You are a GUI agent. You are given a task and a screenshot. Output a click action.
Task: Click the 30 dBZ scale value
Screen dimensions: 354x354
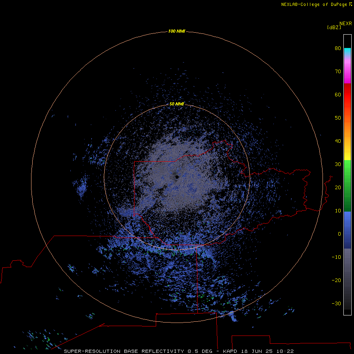coord(338,164)
